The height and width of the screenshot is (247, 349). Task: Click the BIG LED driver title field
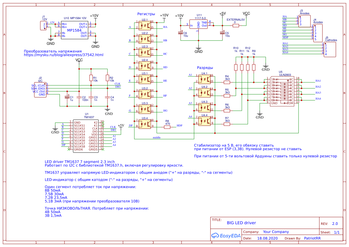242,223
